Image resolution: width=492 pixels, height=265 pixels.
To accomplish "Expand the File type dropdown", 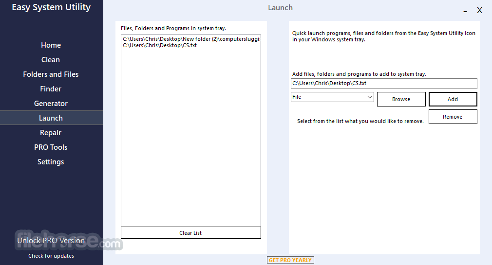I will (332, 97).
